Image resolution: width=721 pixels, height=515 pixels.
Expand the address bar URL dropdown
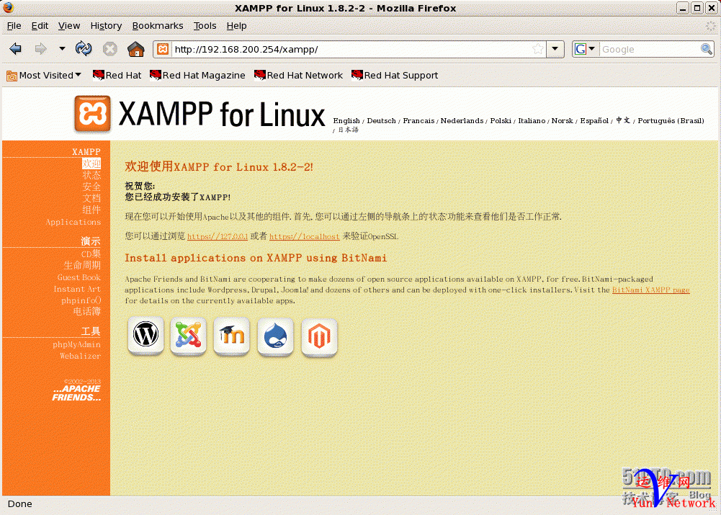tap(555, 49)
